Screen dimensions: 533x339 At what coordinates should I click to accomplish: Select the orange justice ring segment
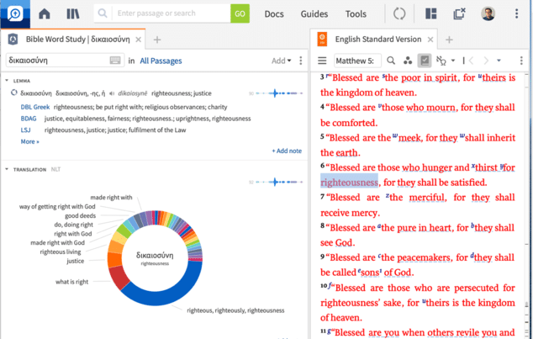click(114, 260)
